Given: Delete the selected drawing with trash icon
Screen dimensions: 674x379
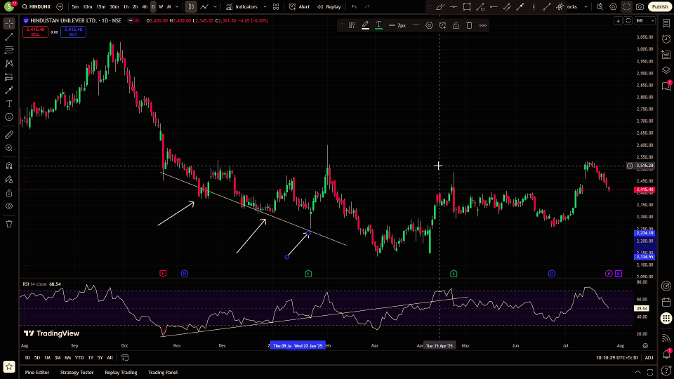Looking at the screenshot, I should [x=470, y=25].
